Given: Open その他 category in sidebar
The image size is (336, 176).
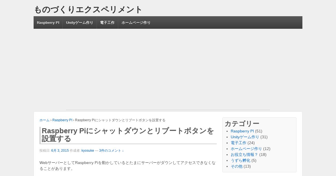Looking at the screenshot, I should point(237,166).
